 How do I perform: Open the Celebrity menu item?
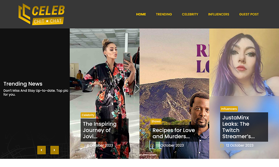190,14
